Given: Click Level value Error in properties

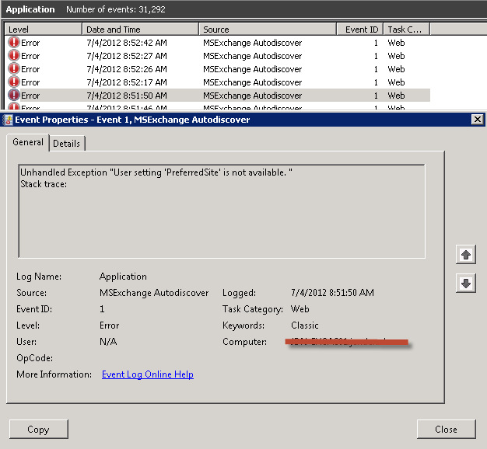Looking at the screenshot, I should coord(110,325).
